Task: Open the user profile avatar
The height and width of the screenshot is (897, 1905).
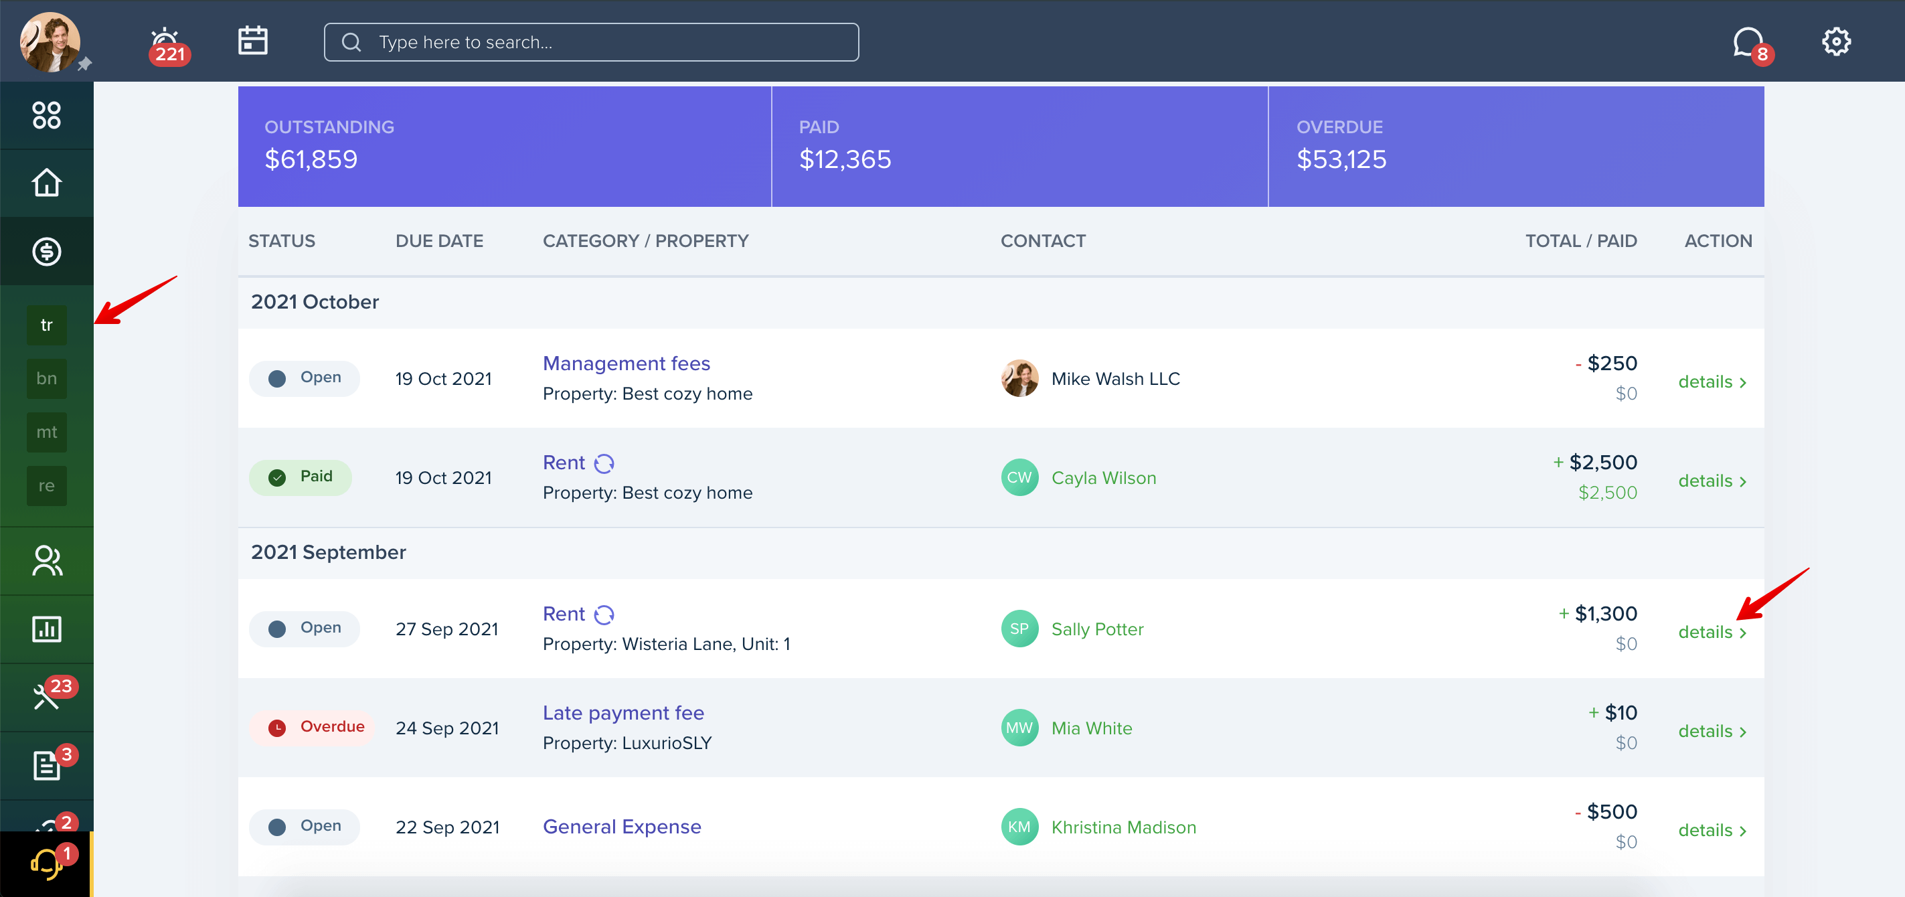Action: [x=50, y=42]
